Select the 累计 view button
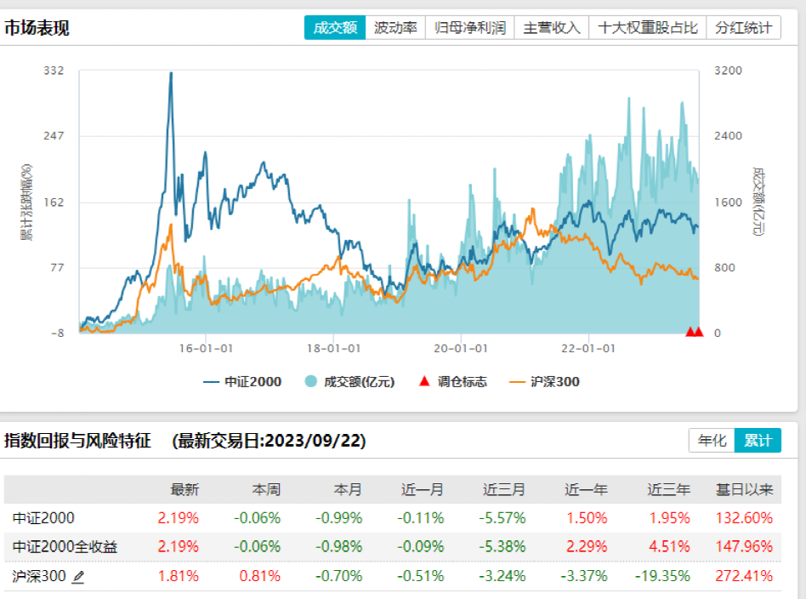This screenshot has height=599, width=806. pos(758,441)
